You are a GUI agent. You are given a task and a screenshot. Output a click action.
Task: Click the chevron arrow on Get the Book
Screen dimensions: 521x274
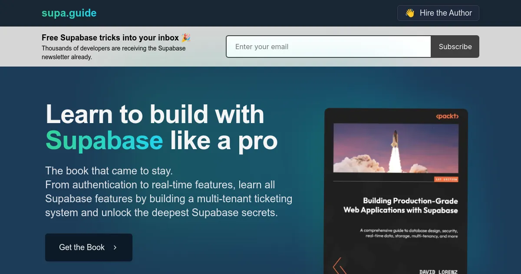[115, 247]
